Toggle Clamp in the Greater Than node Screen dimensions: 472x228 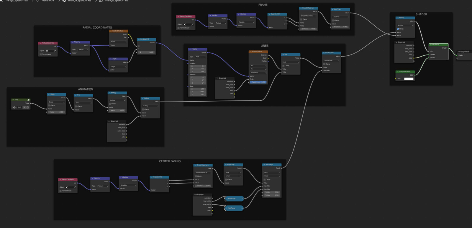pyautogui.click(x=324, y=64)
